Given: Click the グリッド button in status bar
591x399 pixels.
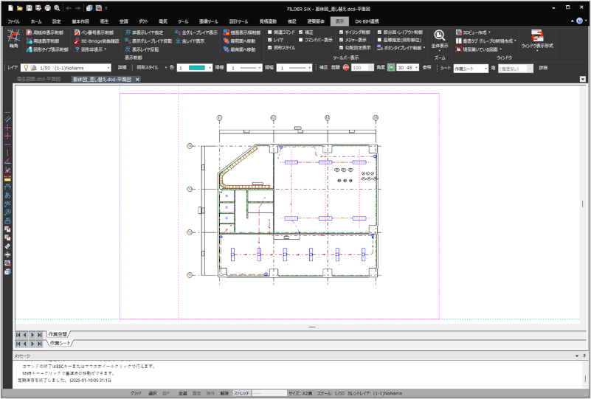Looking at the screenshot, I should point(136,394).
